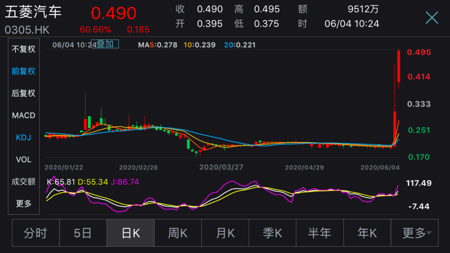Show 成交额 turnover indicator
The width and height of the screenshot is (450, 253).
pyautogui.click(x=24, y=181)
